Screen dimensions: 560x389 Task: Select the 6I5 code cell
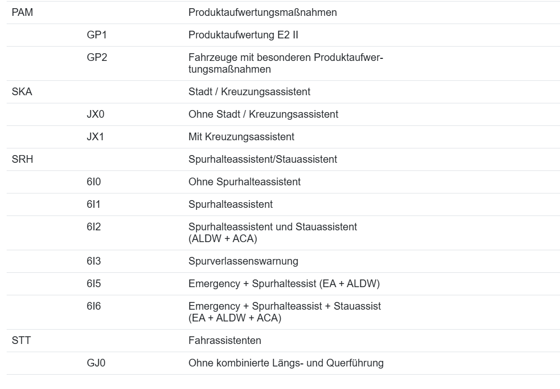tap(93, 284)
